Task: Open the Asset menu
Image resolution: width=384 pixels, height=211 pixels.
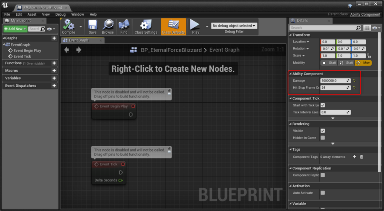Action: point(32,14)
